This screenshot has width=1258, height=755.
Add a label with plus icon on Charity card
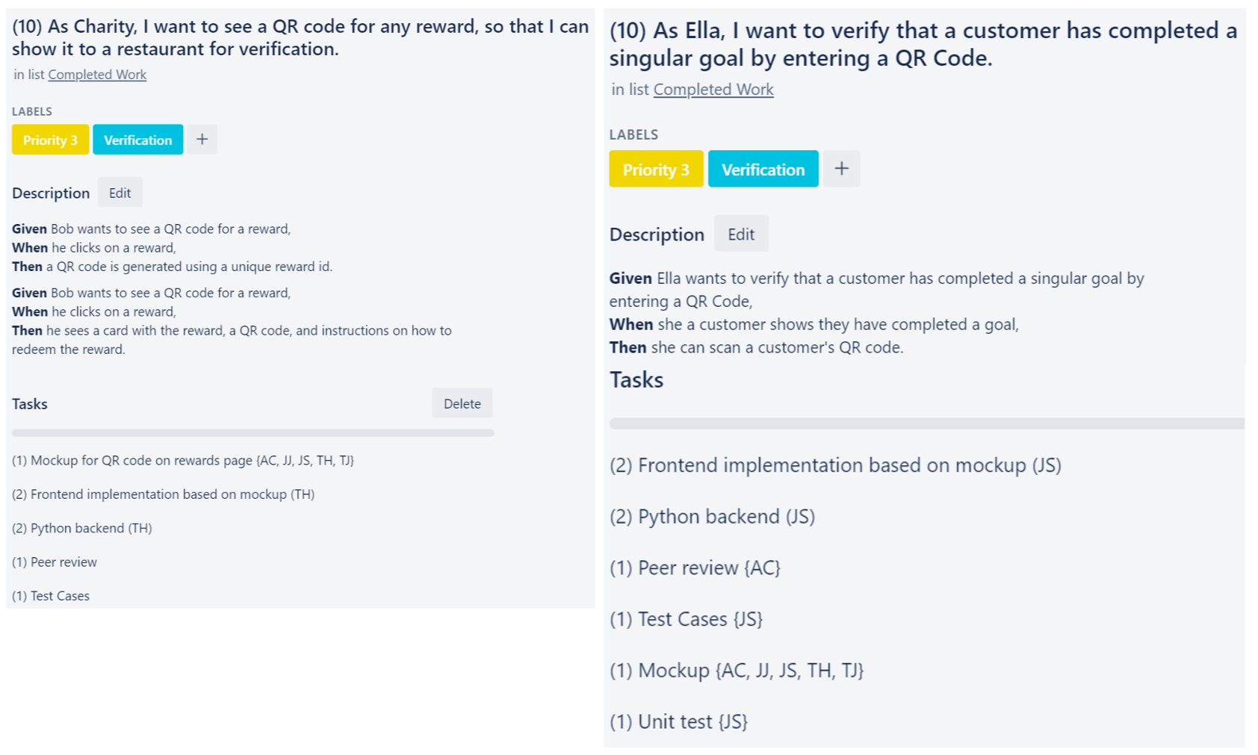point(202,140)
